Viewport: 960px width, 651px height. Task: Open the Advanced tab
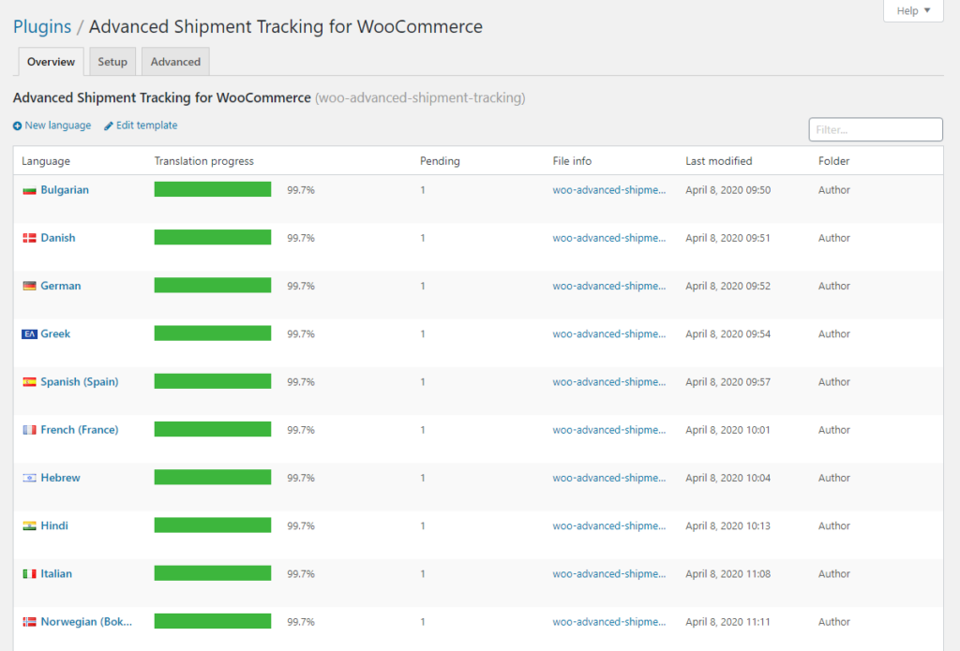[175, 62]
